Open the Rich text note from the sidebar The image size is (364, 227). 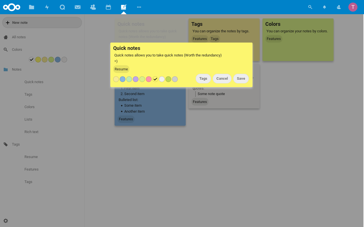(x=31, y=132)
